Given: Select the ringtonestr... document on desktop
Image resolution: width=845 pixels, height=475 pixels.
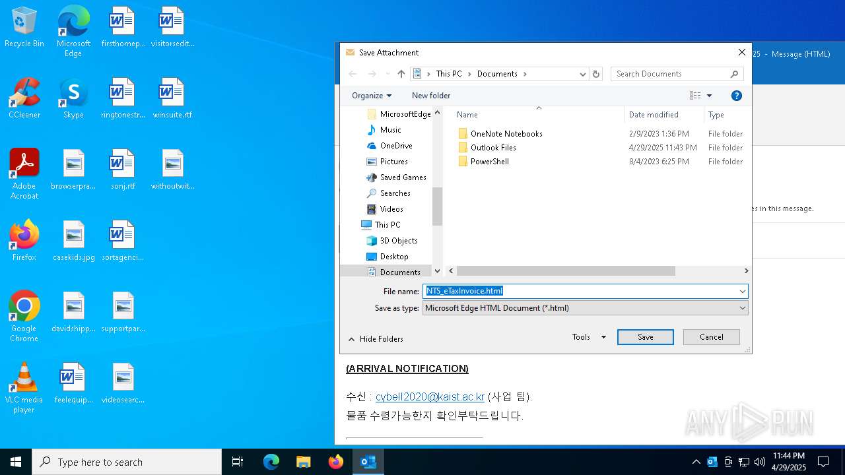Looking at the screenshot, I should coord(123,99).
